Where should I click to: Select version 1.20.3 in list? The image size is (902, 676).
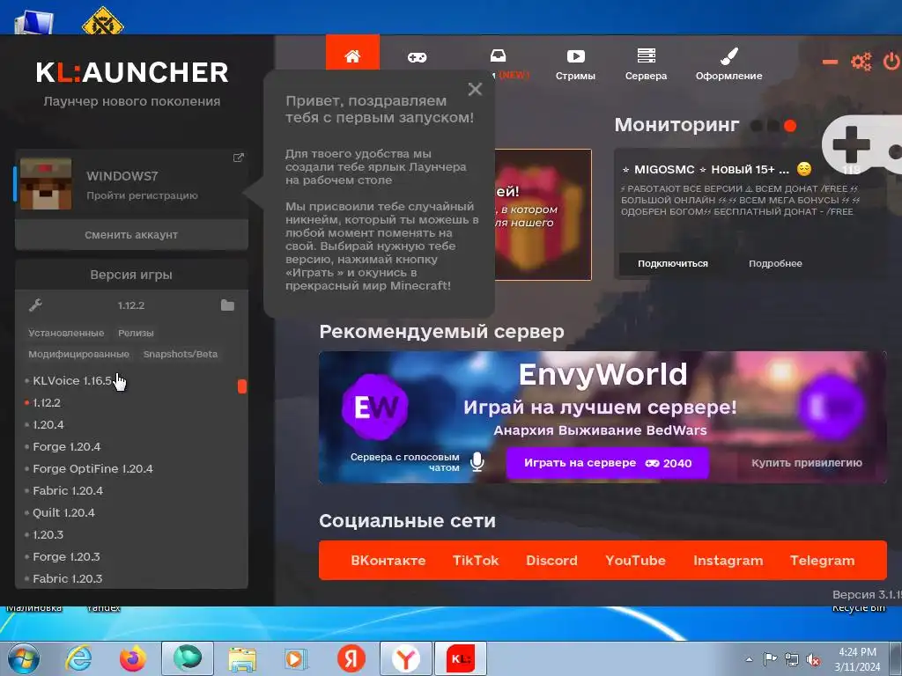(x=48, y=534)
